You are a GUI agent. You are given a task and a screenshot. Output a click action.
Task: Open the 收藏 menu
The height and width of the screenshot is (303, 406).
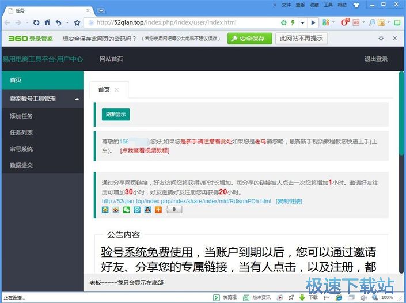tap(314, 5)
